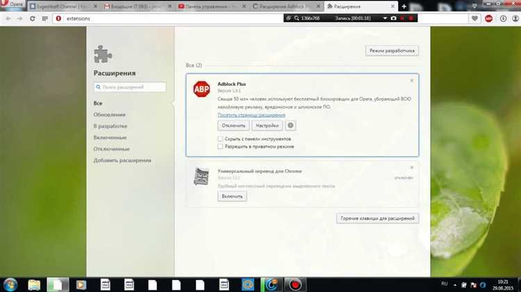The height and width of the screenshot is (292, 521).
Task: Switch to the Evgeshkoff Channel tab
Action: tap(63, 6)
